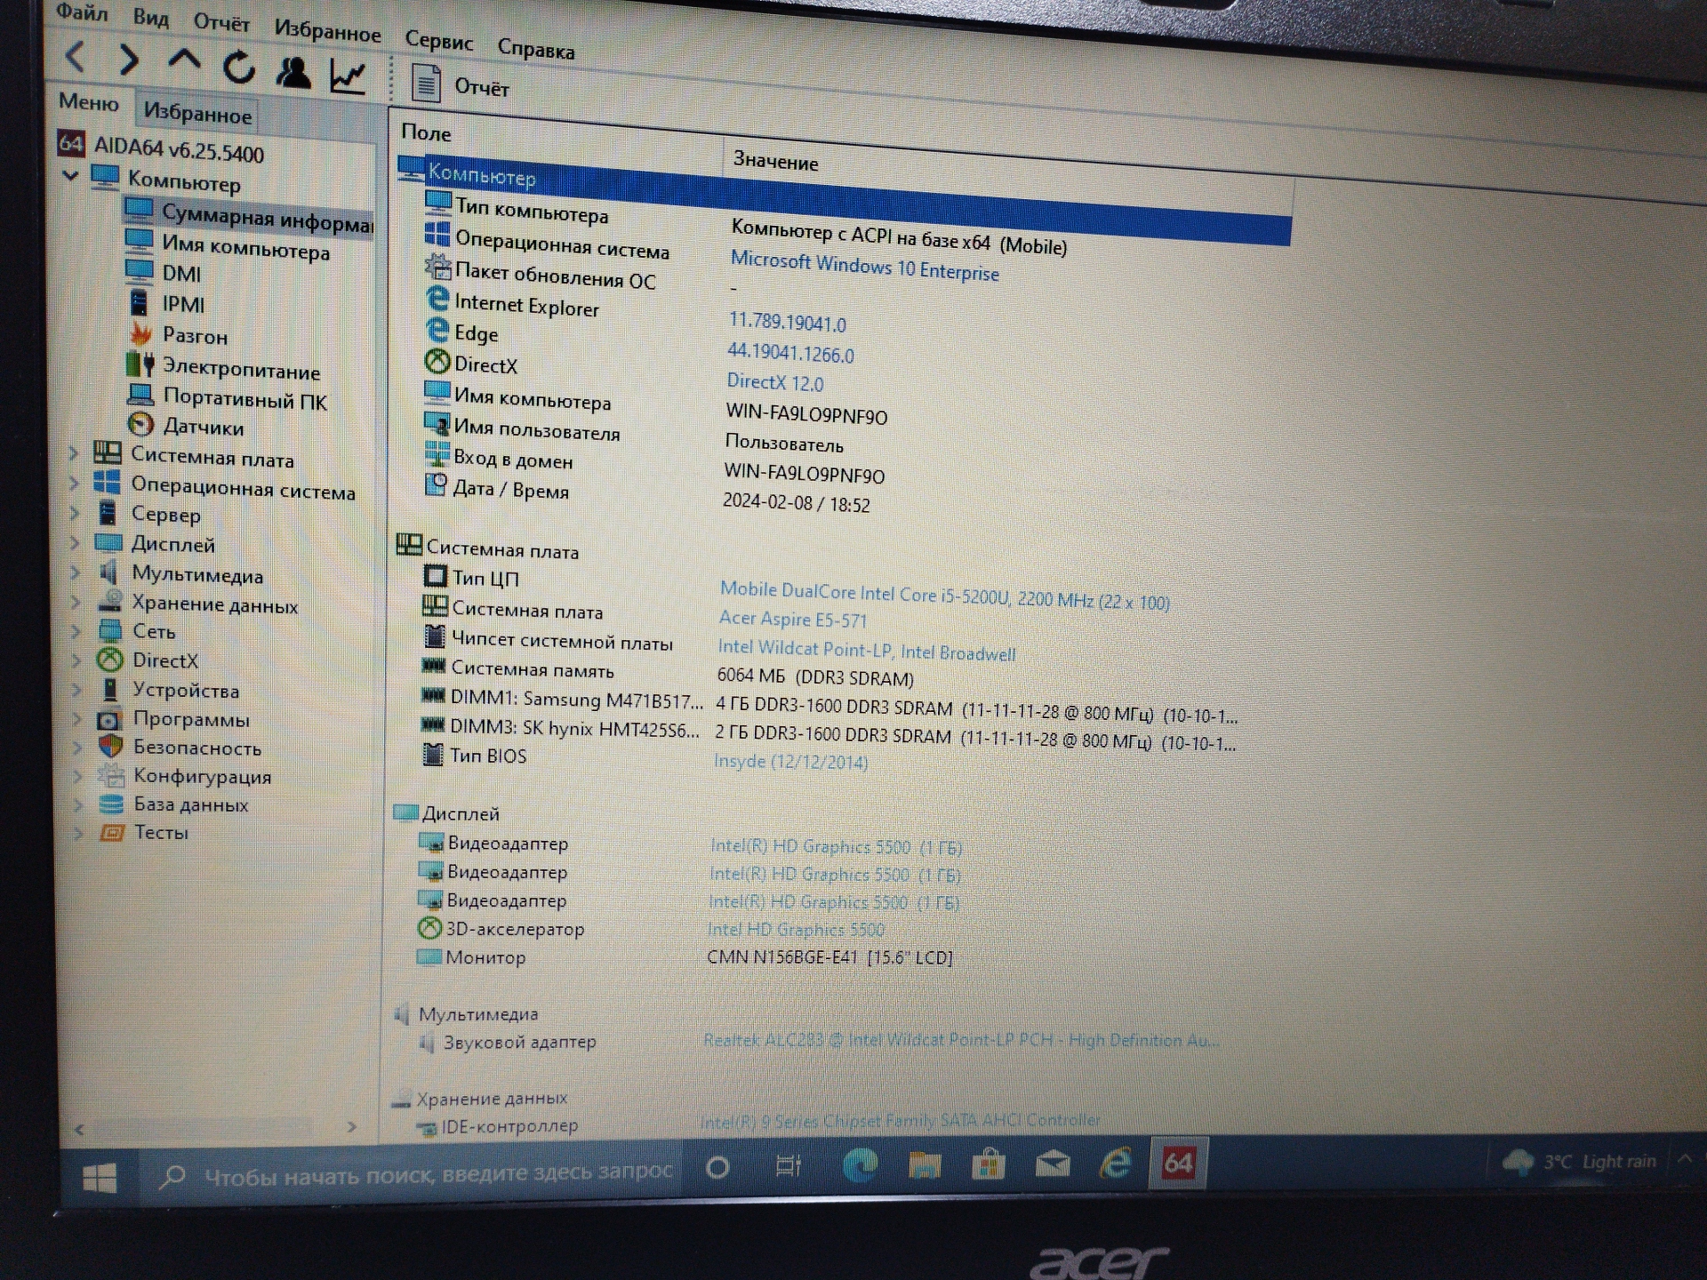Image resolution: width=1707 pixels, height=1280 pixels.
Task: Click the Безопасность shield icon
Action: [x=111, y=747]
